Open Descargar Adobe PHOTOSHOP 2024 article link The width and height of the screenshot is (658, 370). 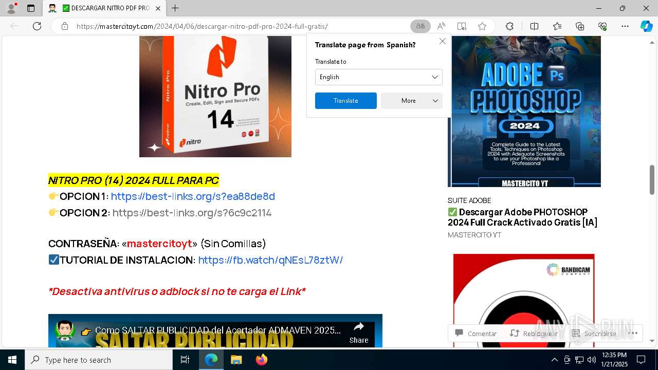pos(522,217)
